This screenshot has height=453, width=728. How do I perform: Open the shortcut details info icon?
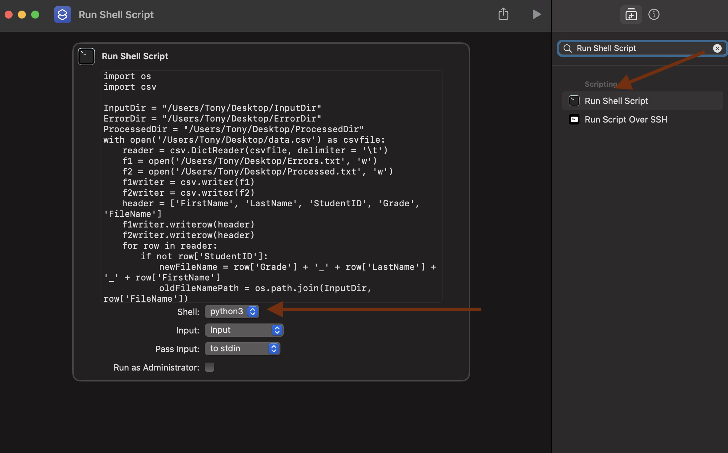[654, 15]
